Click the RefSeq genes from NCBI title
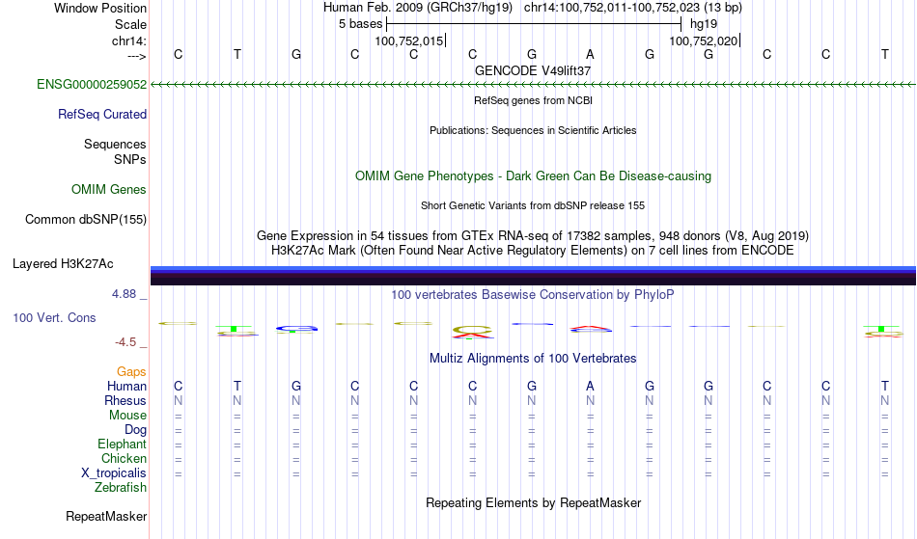 pyautogui.click(x=534, y=100)
